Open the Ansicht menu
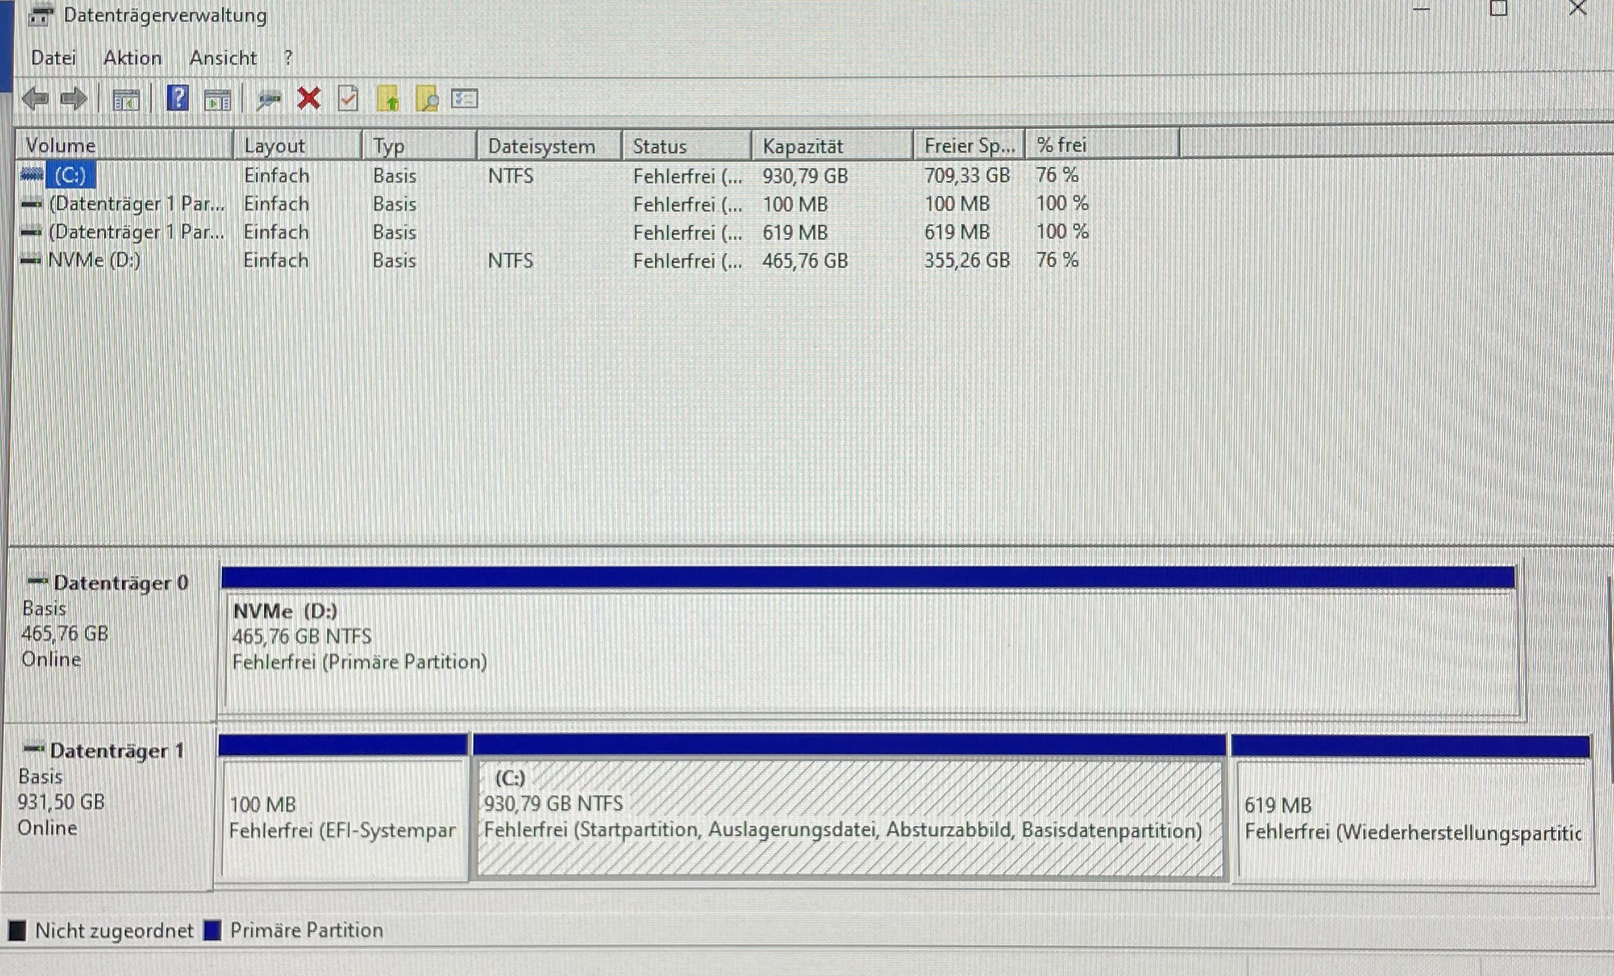Image resolution: width=1614 pixels, height=976 pixels. pos(223,58)
